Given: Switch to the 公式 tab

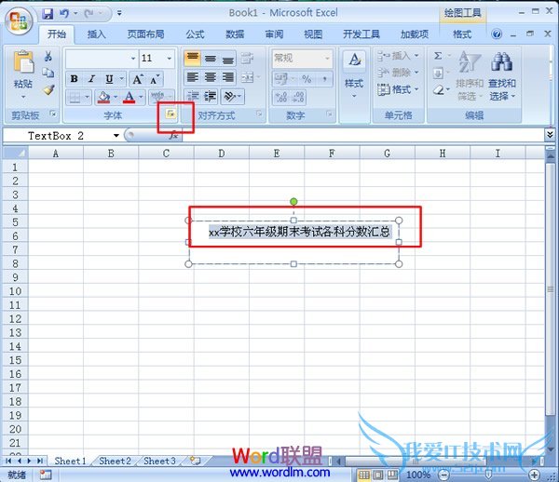Looking at the screenshot, I should pyautogui.click(x=195, y=34).
